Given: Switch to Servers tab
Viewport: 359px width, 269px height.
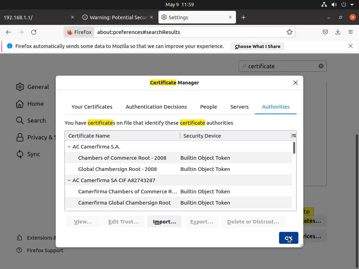Looking at the screenshot, I should (x=239, y=106).
